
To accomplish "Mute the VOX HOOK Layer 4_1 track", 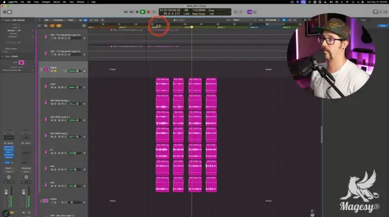I will click(x=52, y=120).
